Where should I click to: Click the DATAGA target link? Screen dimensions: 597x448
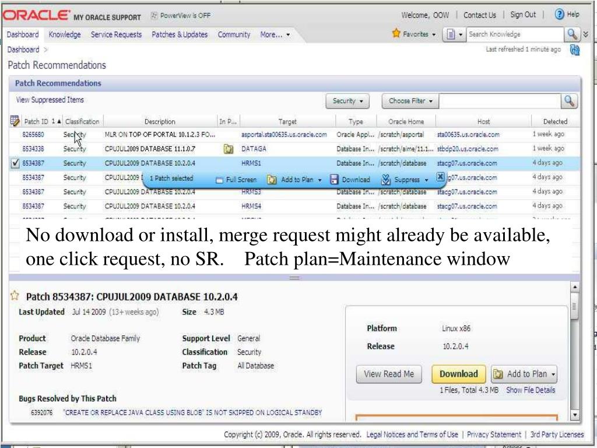coord(254,149)
